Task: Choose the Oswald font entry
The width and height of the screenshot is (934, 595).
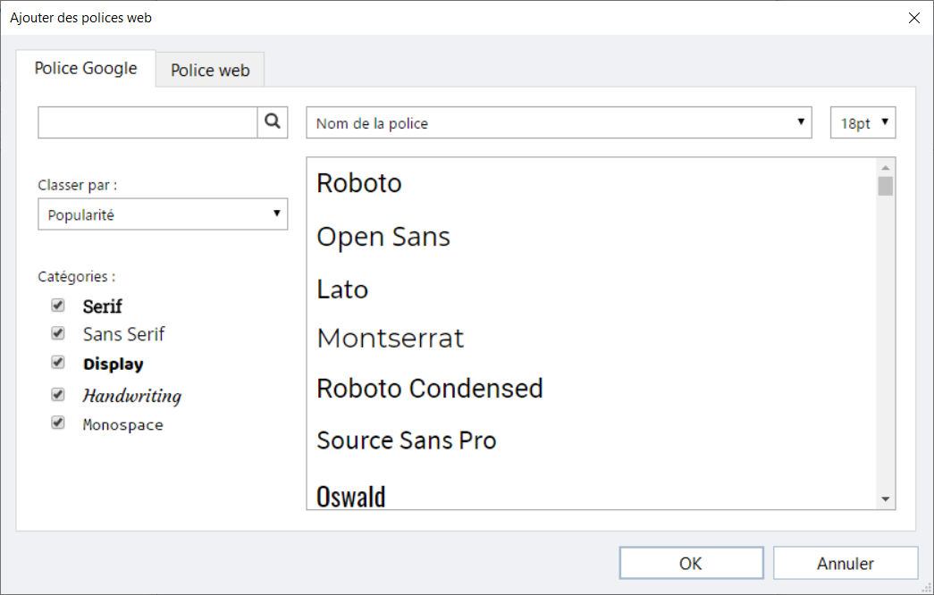Action: click(351, 496)
